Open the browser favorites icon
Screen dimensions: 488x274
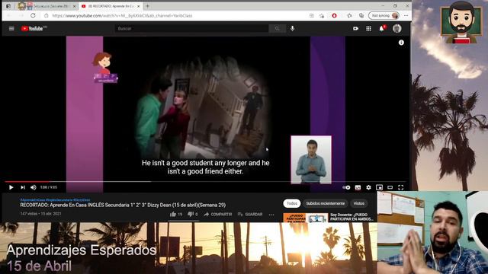coord(349,15)
